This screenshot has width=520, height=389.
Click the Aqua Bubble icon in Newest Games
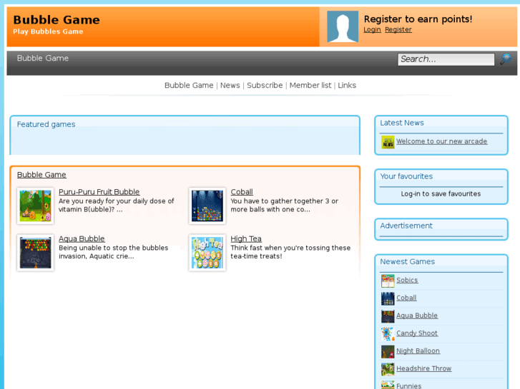(x=388, y=316)
